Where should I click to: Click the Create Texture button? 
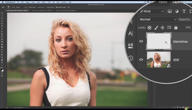[x=41, y=7]
